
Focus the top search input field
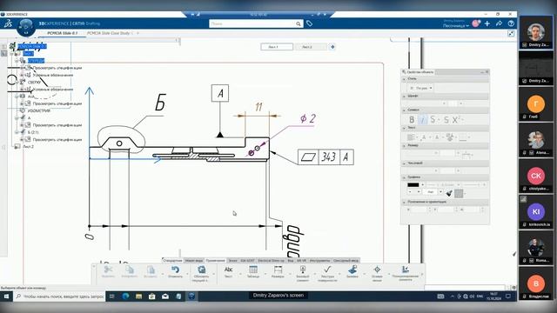252,23
